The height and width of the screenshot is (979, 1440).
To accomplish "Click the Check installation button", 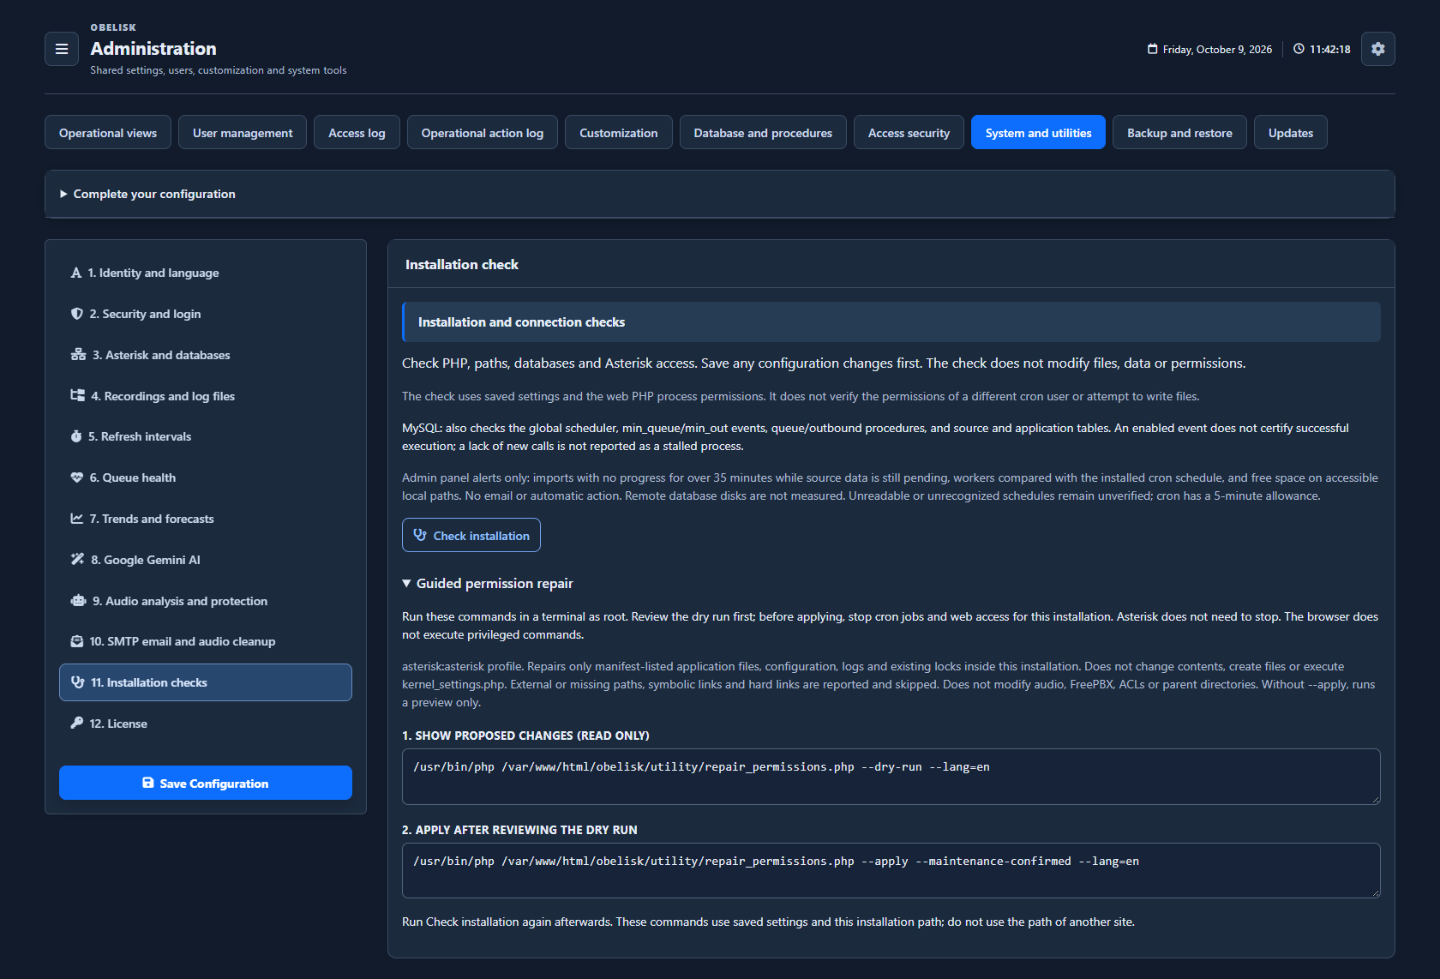I will [x=471, y=535].
